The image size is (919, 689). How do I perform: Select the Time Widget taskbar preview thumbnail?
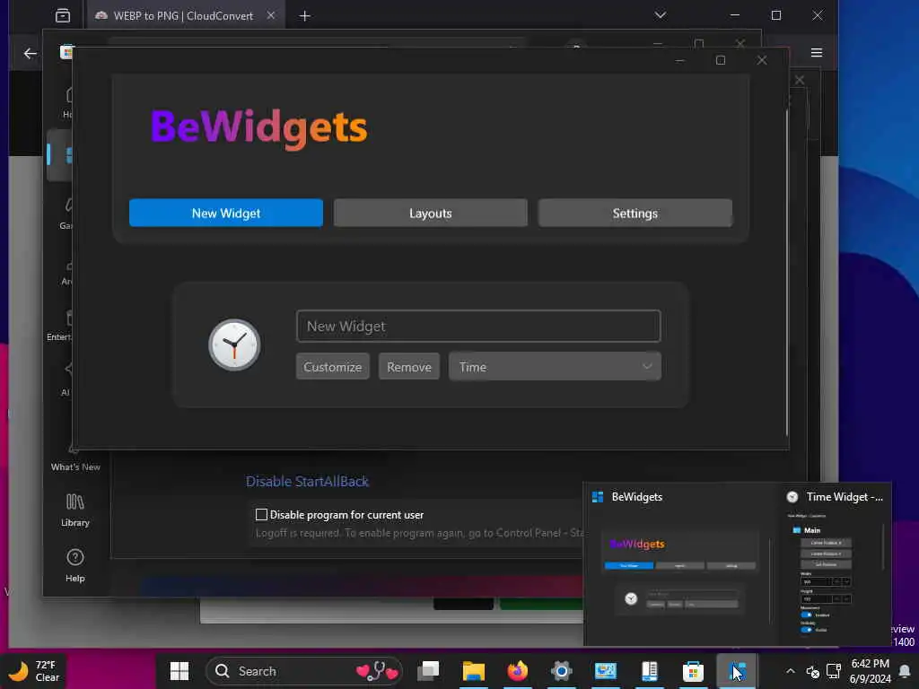(836, 565)
